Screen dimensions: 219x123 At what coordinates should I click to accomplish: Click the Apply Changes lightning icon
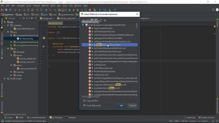click(74, 10)
